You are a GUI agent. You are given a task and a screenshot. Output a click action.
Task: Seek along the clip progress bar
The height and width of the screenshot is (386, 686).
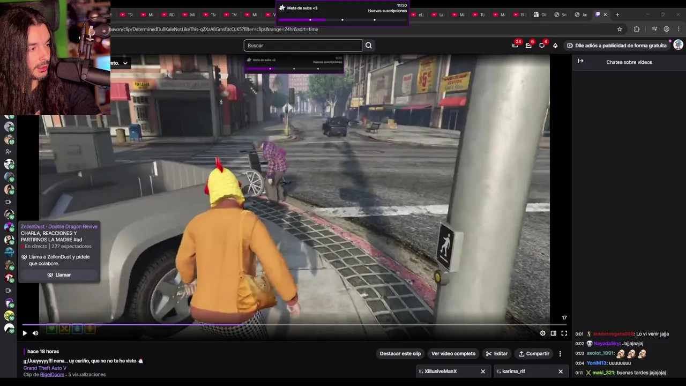[295, 324]
